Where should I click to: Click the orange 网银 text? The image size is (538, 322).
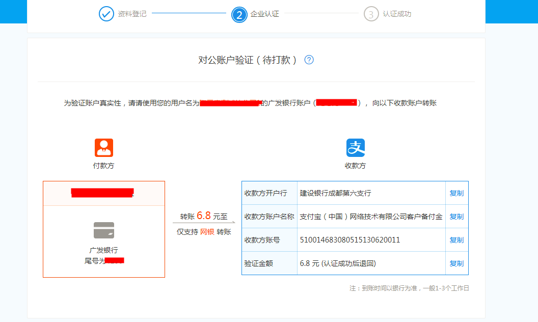pos(207,232)
